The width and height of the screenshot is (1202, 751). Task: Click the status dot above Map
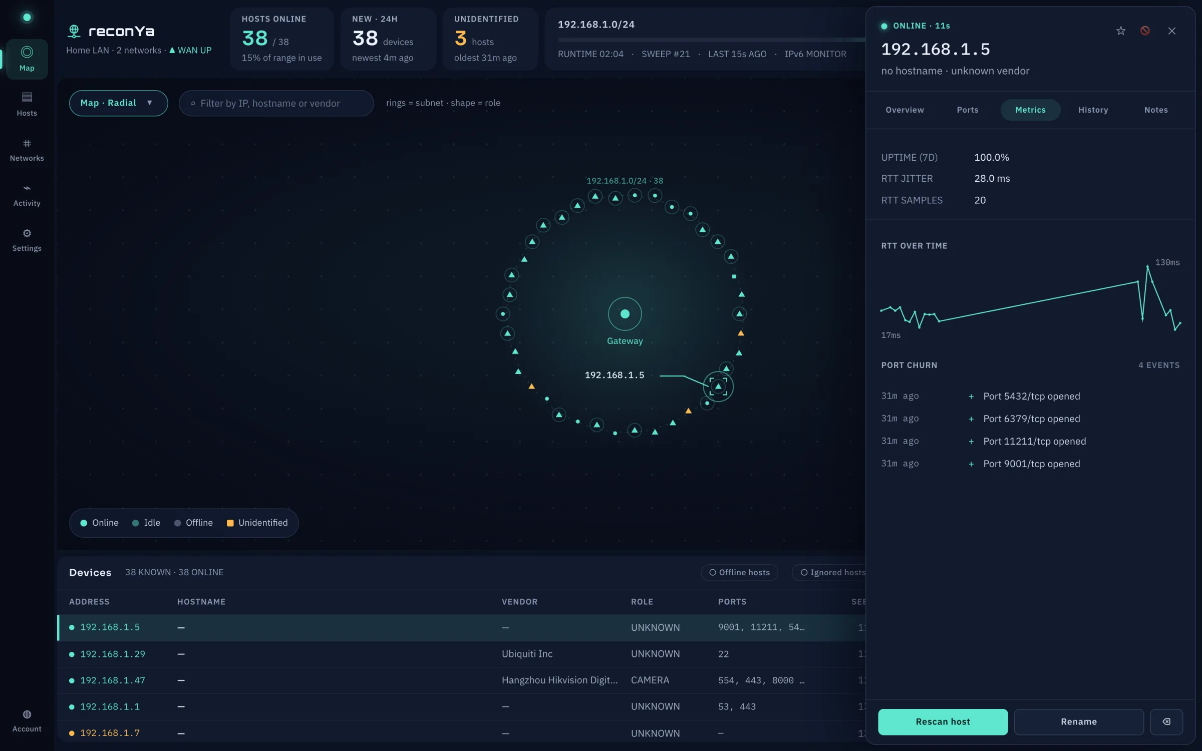coord(27,18)
